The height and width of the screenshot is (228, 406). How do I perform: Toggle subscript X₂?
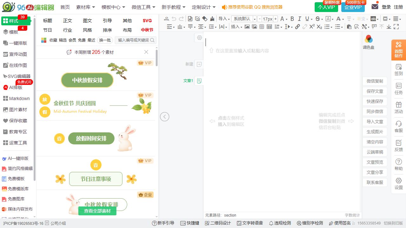pos(319,27)
